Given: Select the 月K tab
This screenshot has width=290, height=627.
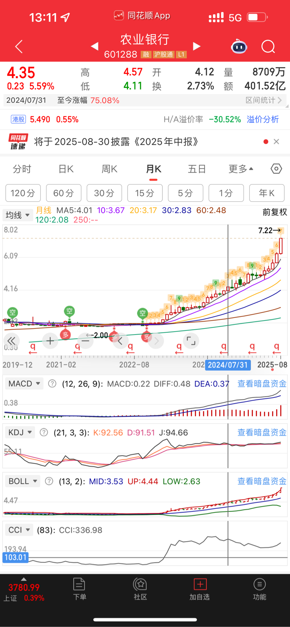Looking at the screenshot, I should (154, 169).
